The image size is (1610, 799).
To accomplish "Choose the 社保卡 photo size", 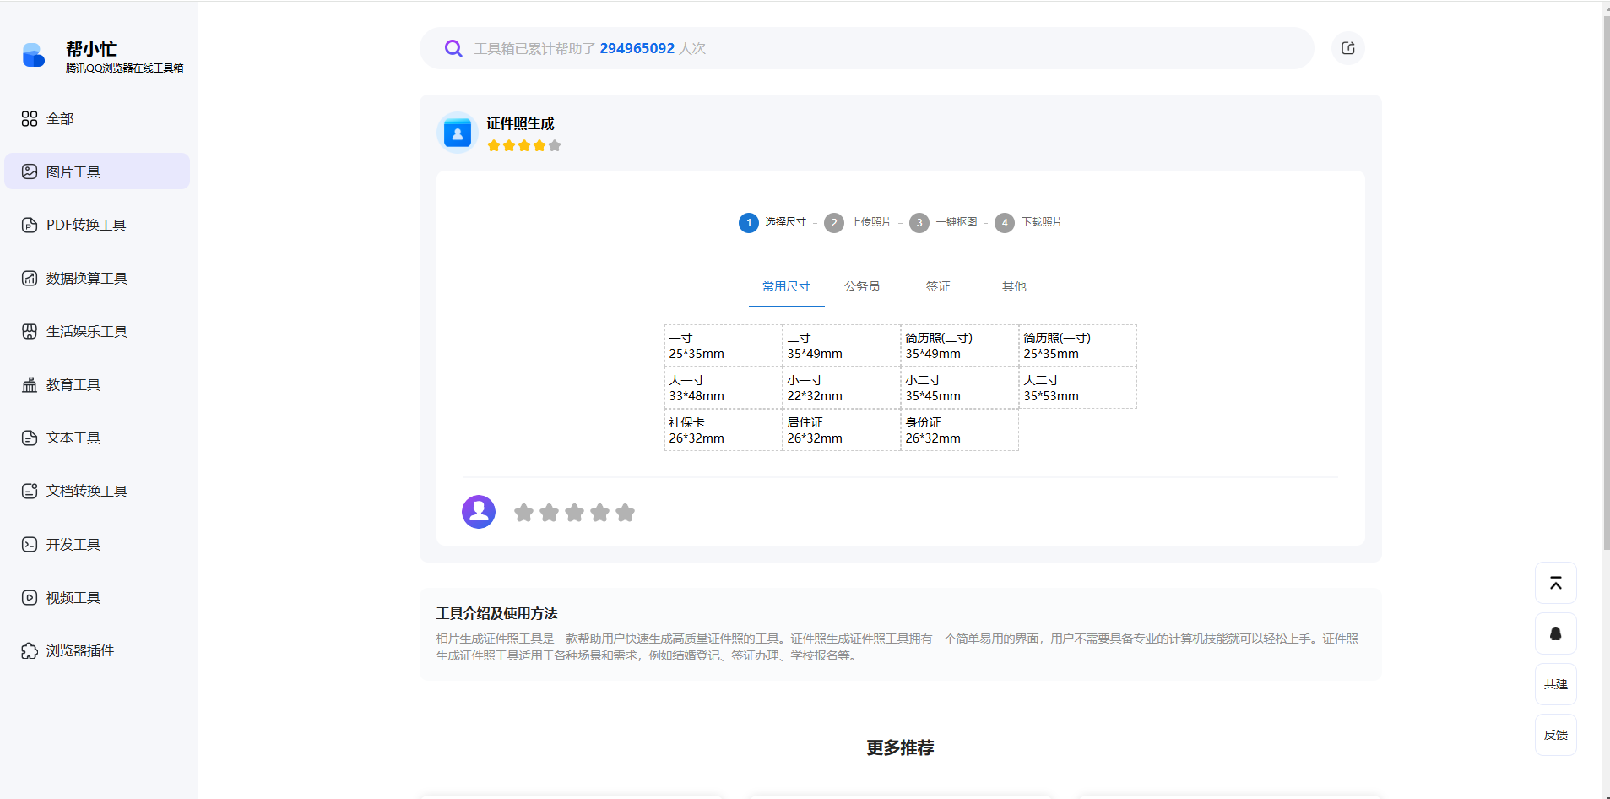I will coord(722,430).
